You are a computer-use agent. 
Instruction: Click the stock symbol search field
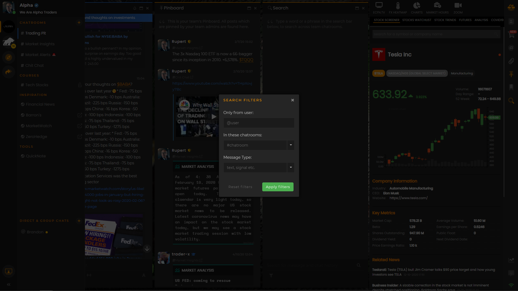click(x=436, y=34)
